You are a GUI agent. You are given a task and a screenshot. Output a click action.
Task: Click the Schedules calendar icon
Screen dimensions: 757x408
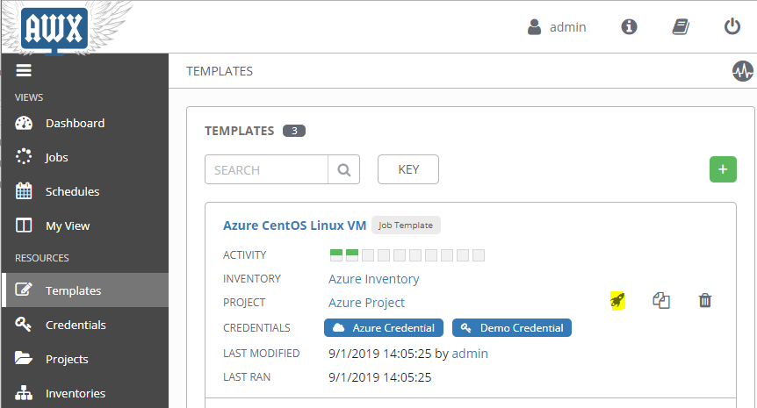[24, 191]
